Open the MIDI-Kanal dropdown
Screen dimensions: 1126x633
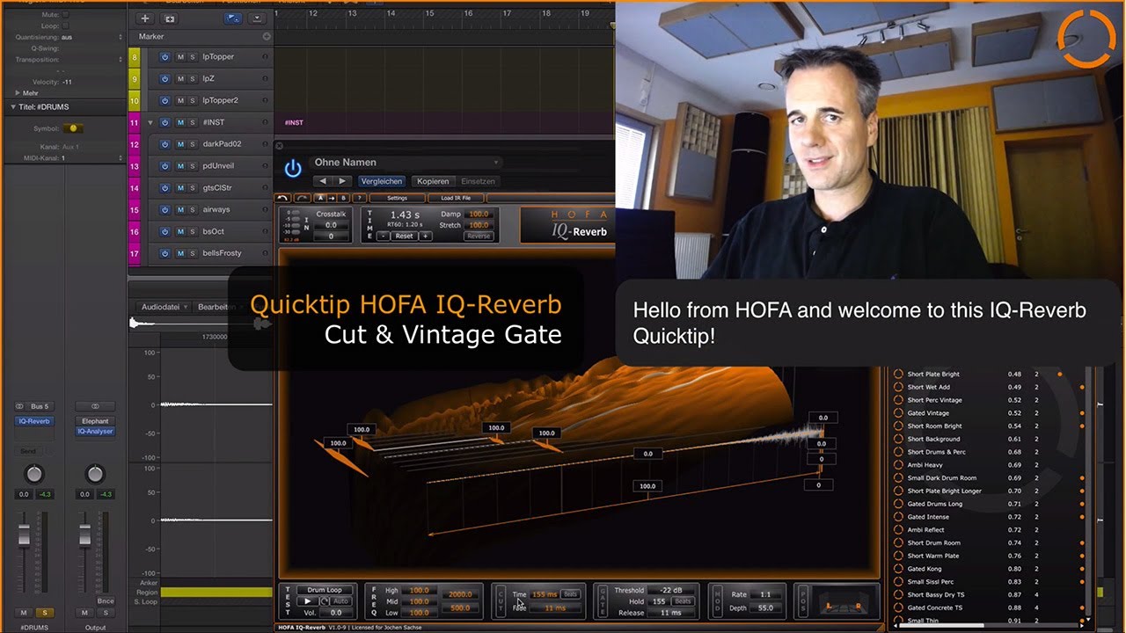pos(91,158)
